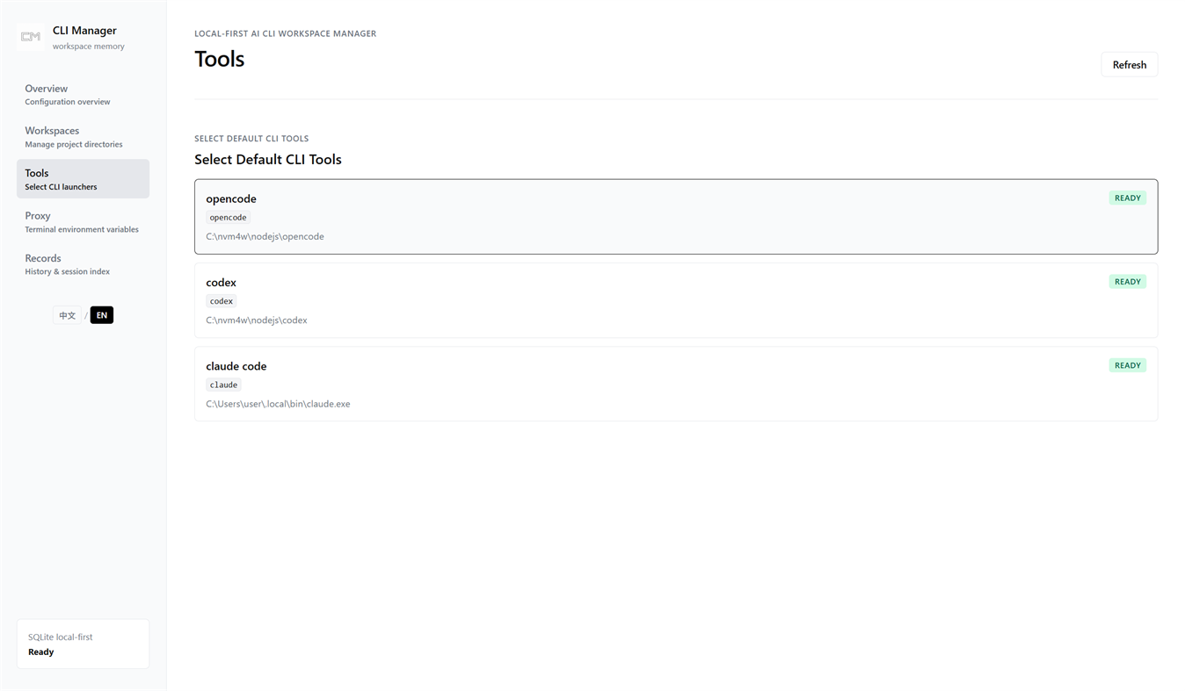Open Records history and session index

[83, 264]
